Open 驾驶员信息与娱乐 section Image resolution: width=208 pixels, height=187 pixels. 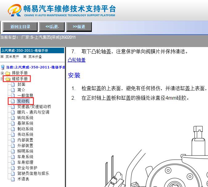click(x=33, y=173)
